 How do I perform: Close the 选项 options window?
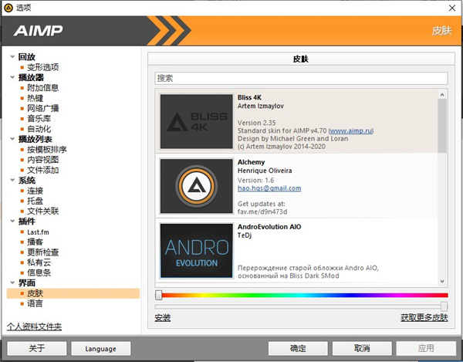(452, 8)
